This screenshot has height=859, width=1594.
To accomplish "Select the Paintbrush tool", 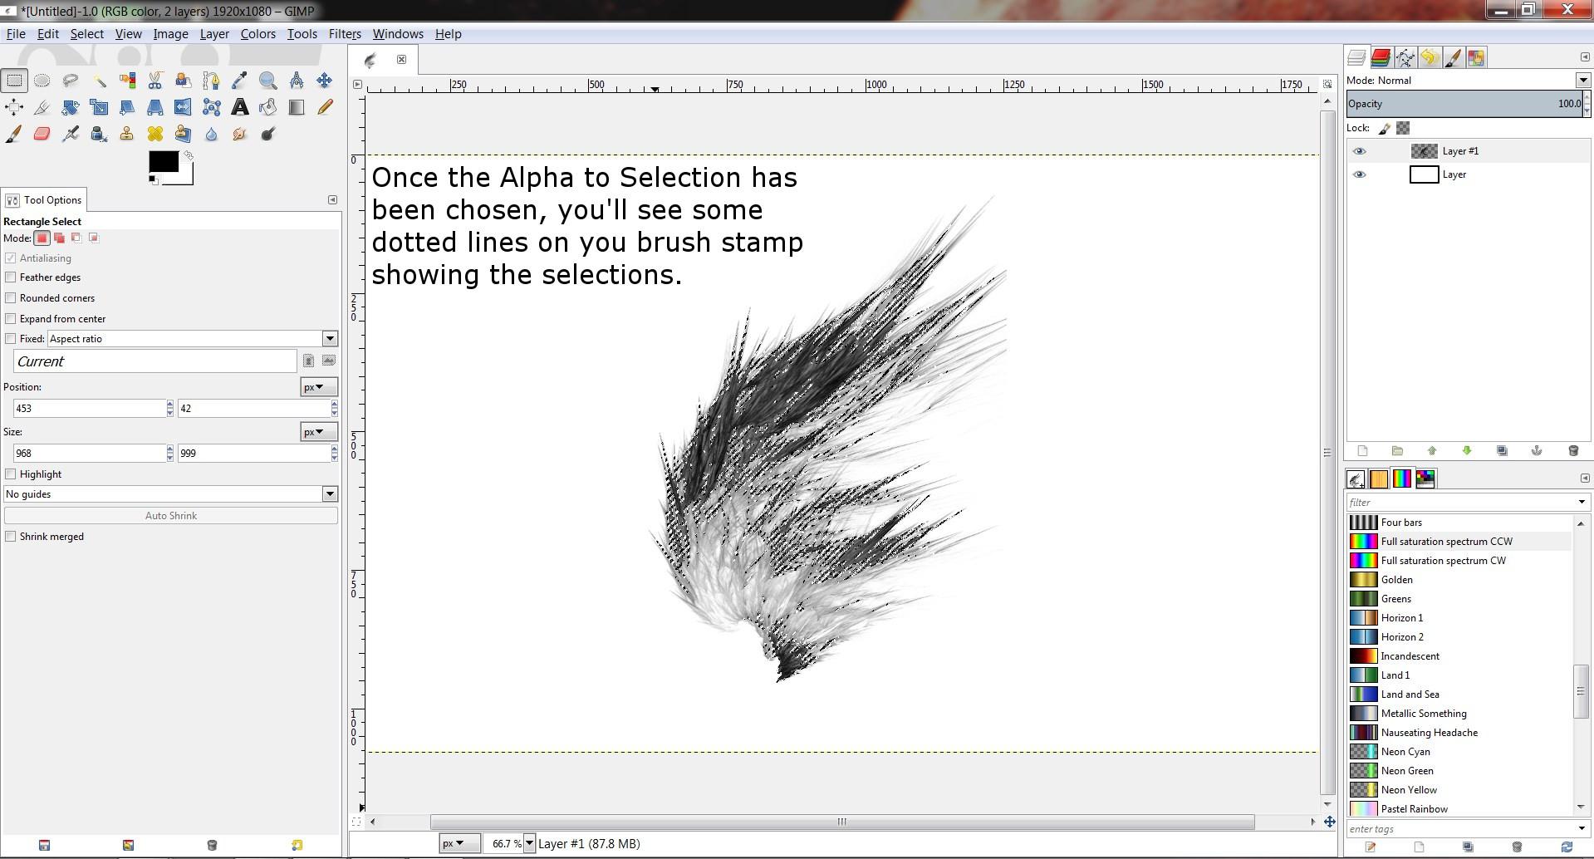I will pos(14,134).
